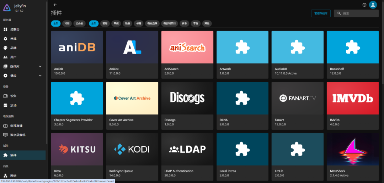Open 常规 general settings in sidebar
This screenshot has width=384, height=183.
[x=23, y=39]
